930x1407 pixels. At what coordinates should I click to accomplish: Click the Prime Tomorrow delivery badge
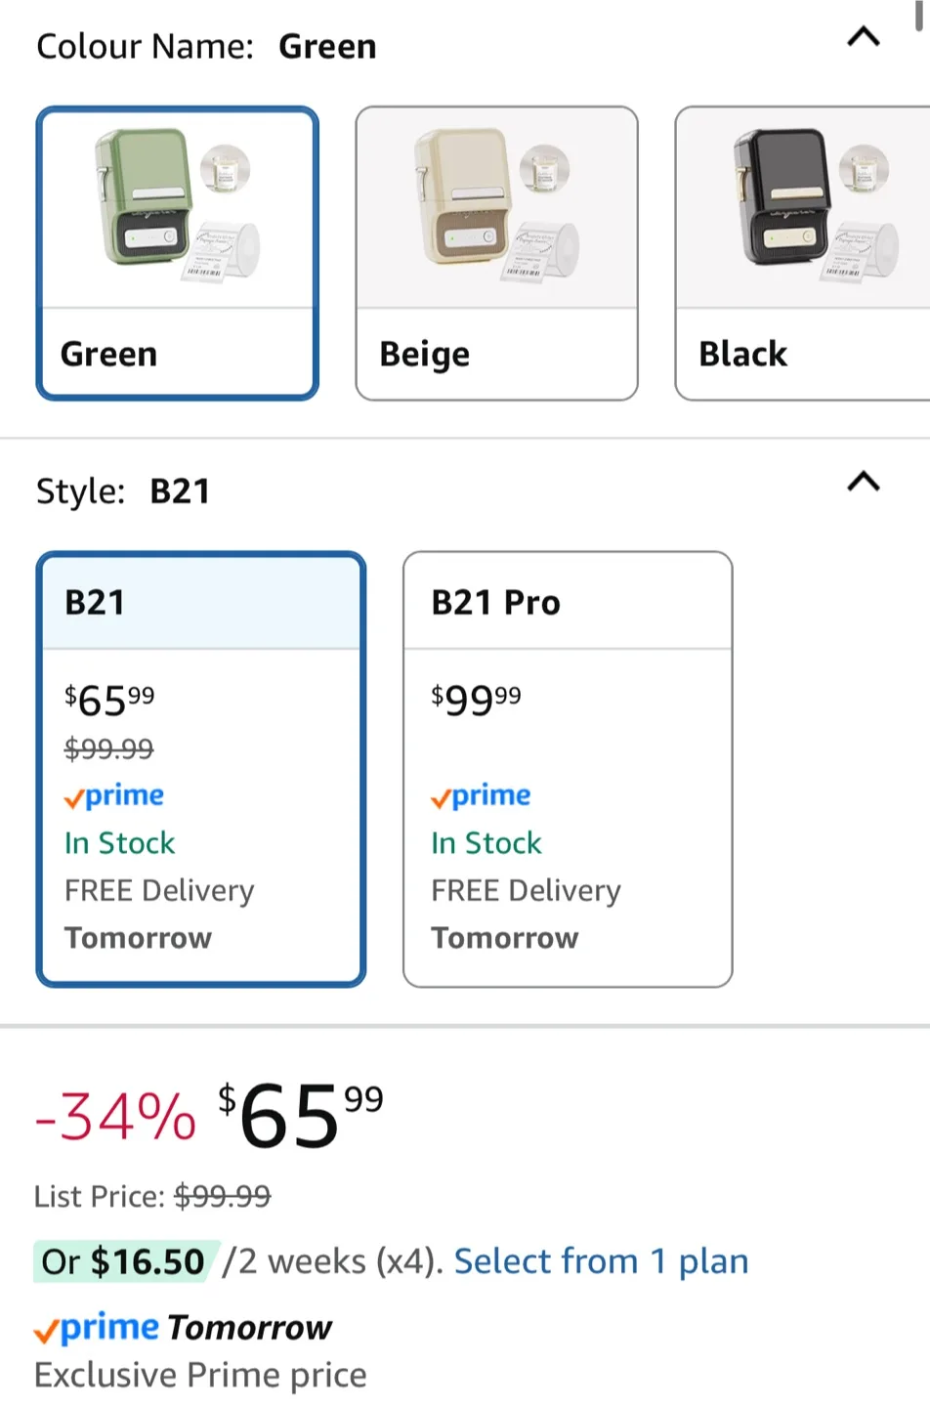pos(183,1328)
